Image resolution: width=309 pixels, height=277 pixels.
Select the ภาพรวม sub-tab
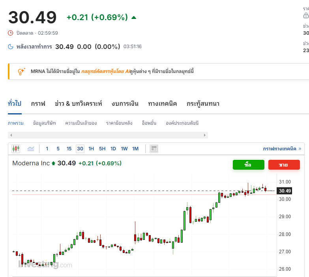click(x=16, y=123)
